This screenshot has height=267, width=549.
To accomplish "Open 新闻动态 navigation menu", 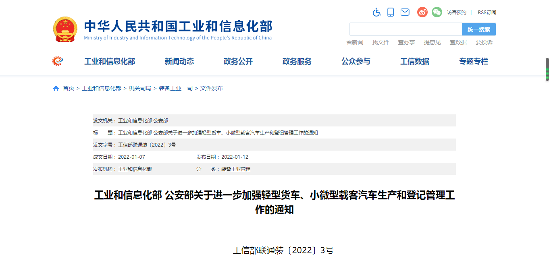I will pyautogui.click(x=179, y=62).
